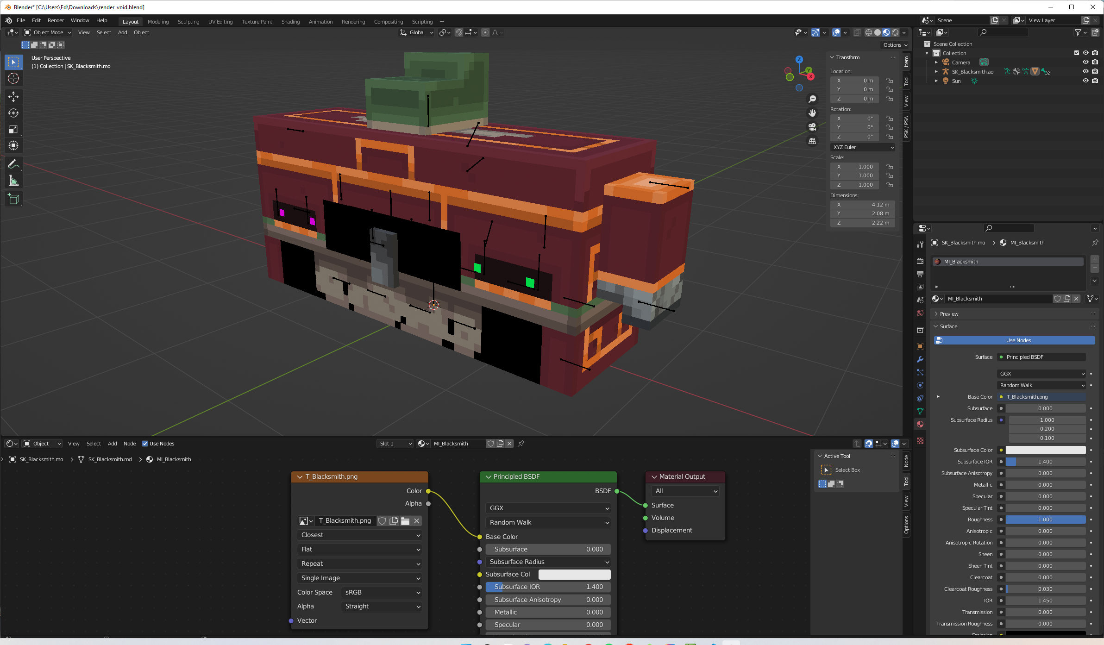This screenshot has width=1104, height=645.
Task: Pick the Measure tool
Action: click(x=13, y=181)
